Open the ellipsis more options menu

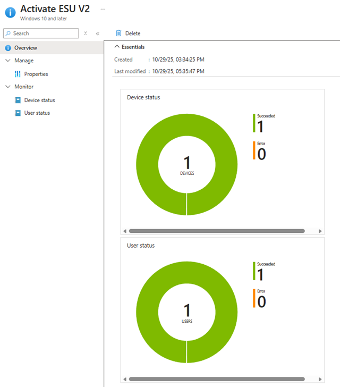103,10
